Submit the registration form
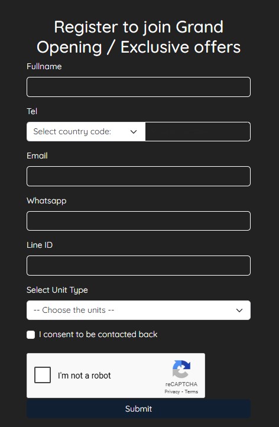The image size is (279, 427). [x=138, y=409]
